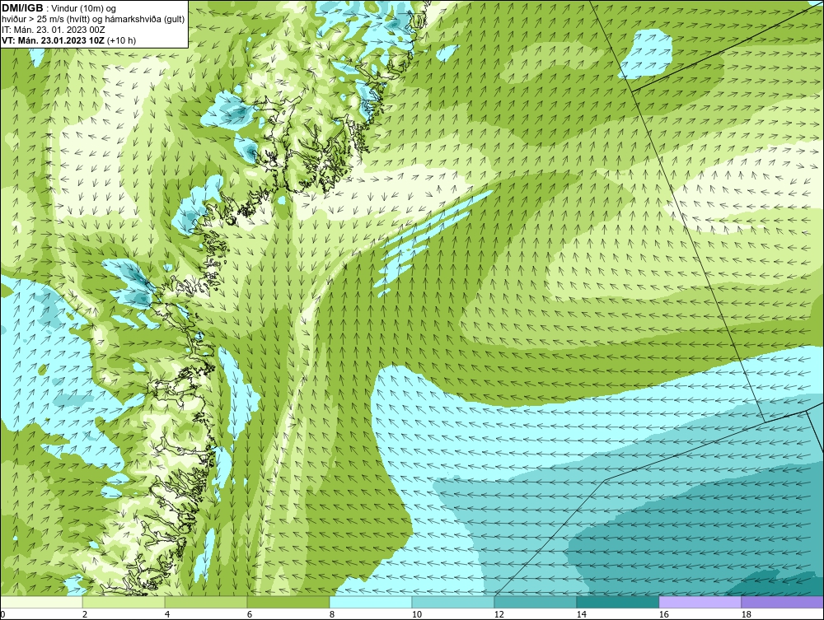Click the legend label '4'

167,614
